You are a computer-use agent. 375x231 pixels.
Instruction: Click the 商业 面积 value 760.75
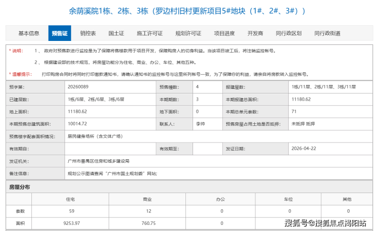(x=148, y=223)
